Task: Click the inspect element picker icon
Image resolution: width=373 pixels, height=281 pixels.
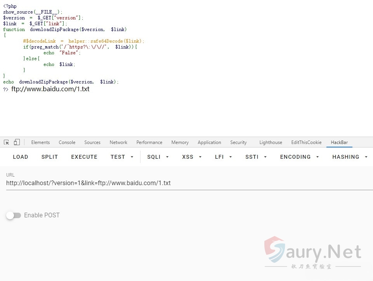Action: pos(7,142)
